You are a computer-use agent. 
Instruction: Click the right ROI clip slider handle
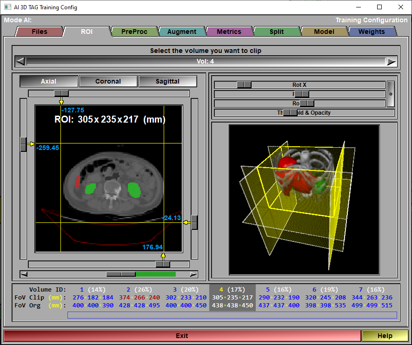(194, 222)
